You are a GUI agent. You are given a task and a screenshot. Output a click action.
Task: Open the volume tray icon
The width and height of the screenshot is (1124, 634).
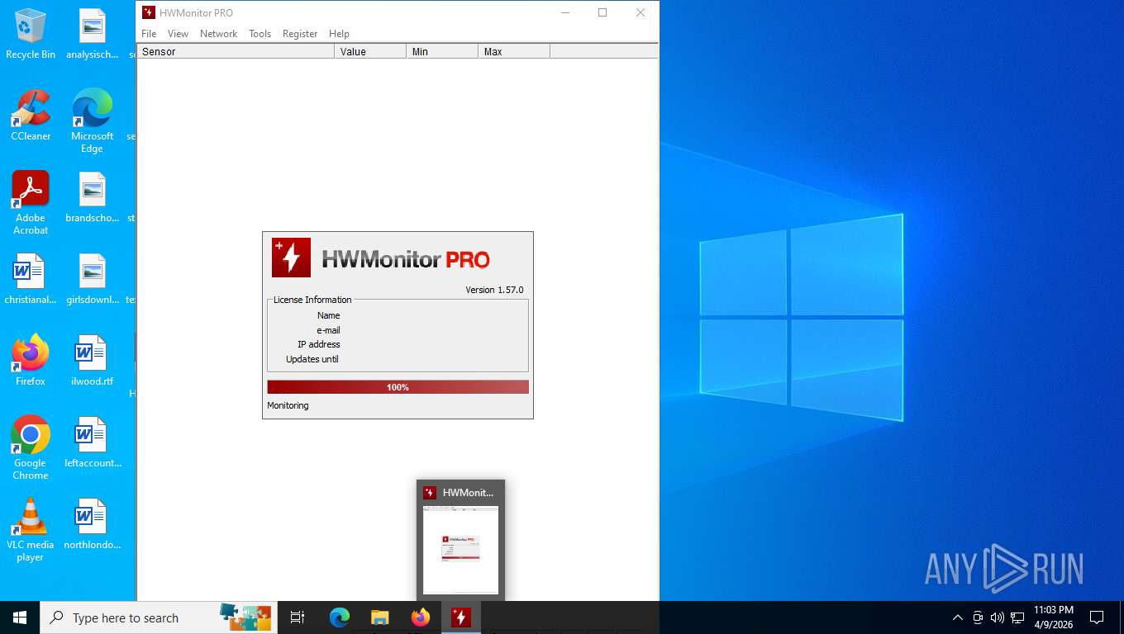pos(998,617)
